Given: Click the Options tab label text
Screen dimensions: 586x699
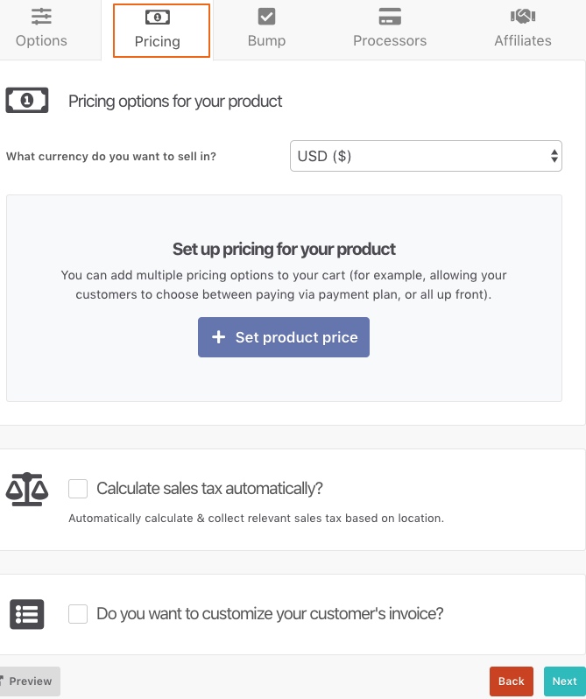Looking at the screenshot, I should coord(41,40).
